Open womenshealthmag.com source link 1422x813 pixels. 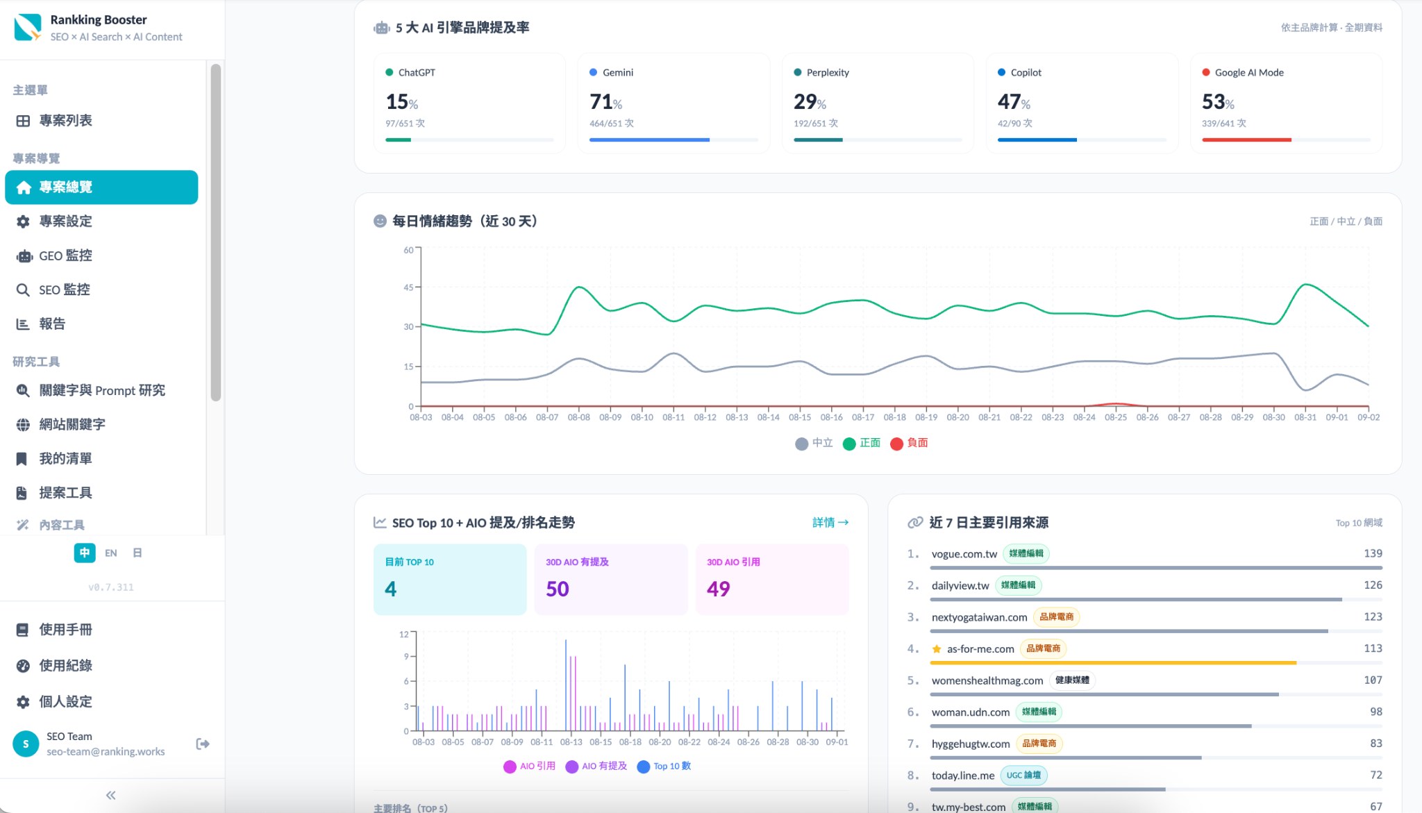[987, 680]
